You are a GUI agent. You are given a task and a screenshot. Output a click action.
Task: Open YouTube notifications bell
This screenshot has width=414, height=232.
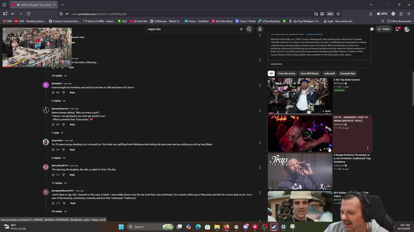[398, 29]
